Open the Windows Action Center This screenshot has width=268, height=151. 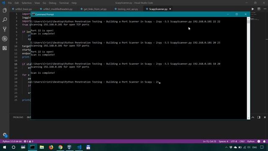pos(262,147)
